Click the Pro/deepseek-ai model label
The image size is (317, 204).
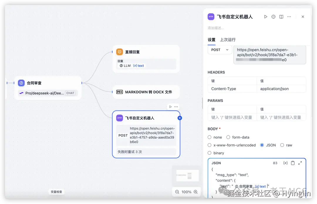click(x=45, y=93)
